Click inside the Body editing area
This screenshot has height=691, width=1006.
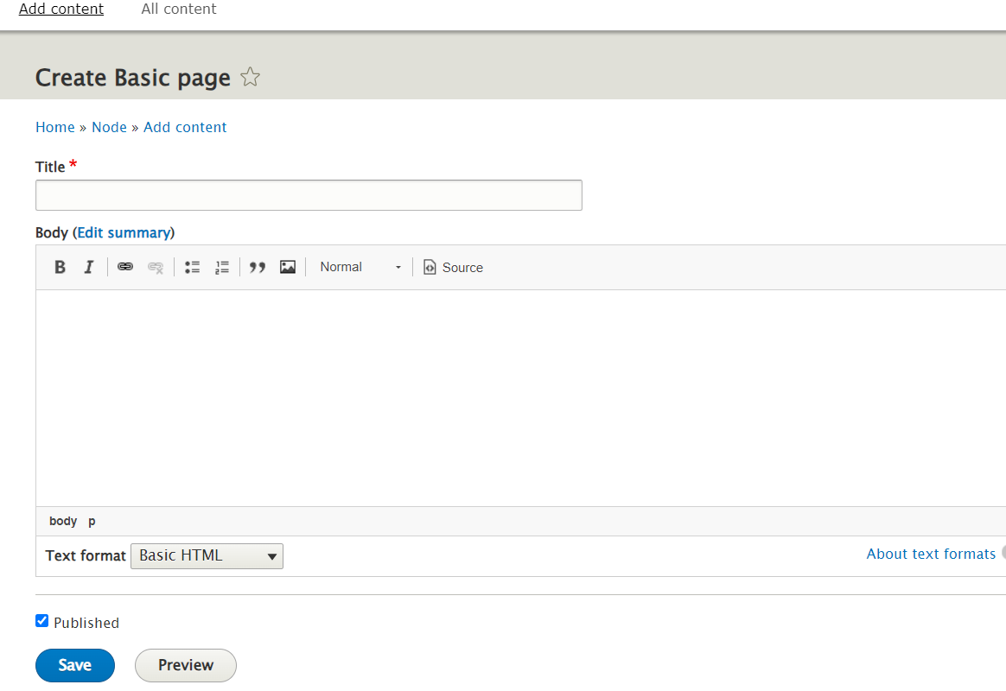(520, 398)
